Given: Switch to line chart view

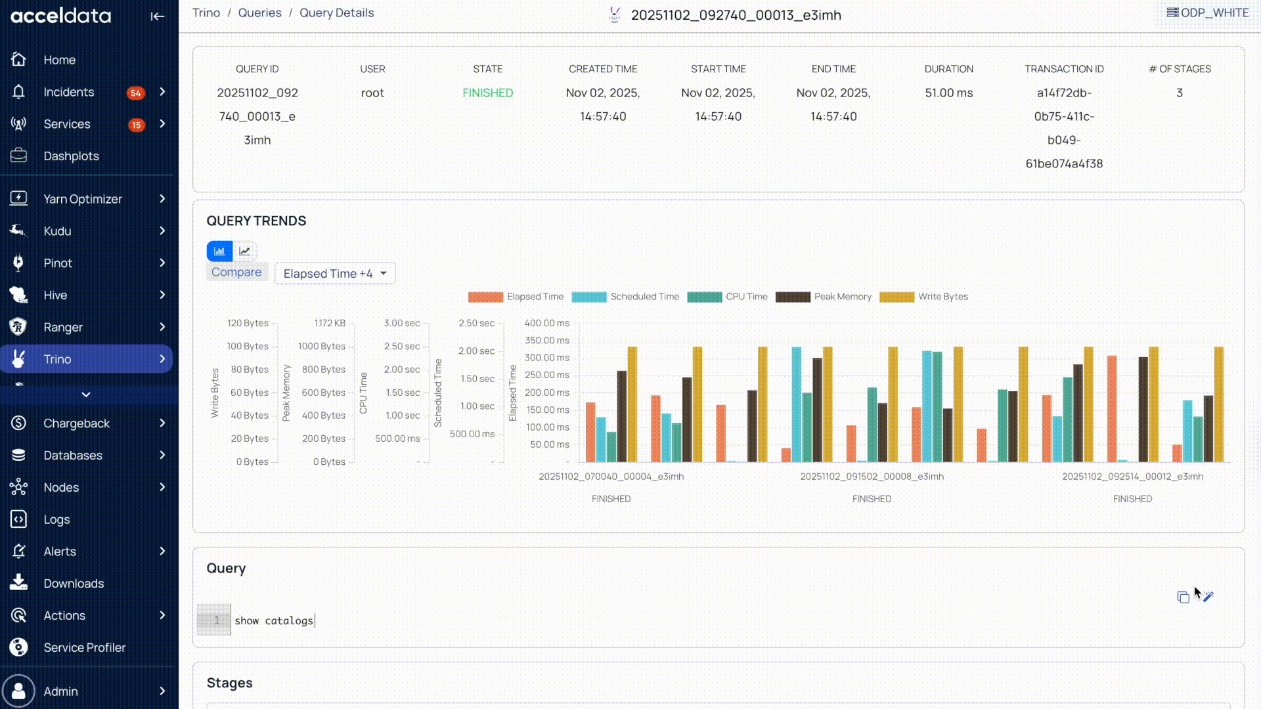Looking at the screenshot, I should click(244, 251).
